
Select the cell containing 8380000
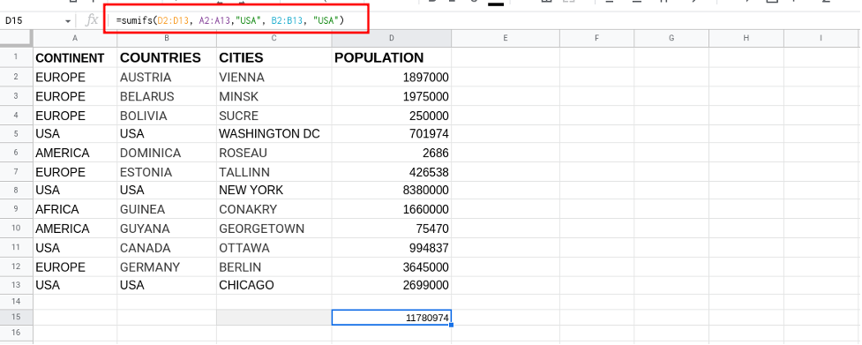[x=392, y=190]
